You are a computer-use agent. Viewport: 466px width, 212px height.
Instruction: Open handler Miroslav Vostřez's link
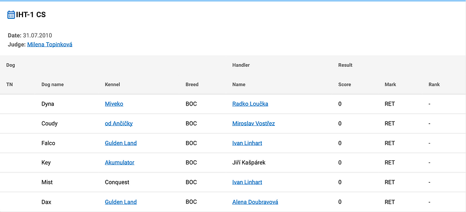[254, 124]
